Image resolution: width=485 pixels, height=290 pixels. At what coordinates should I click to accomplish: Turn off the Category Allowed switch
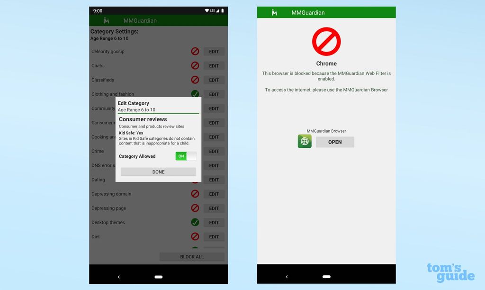point(186,155)
